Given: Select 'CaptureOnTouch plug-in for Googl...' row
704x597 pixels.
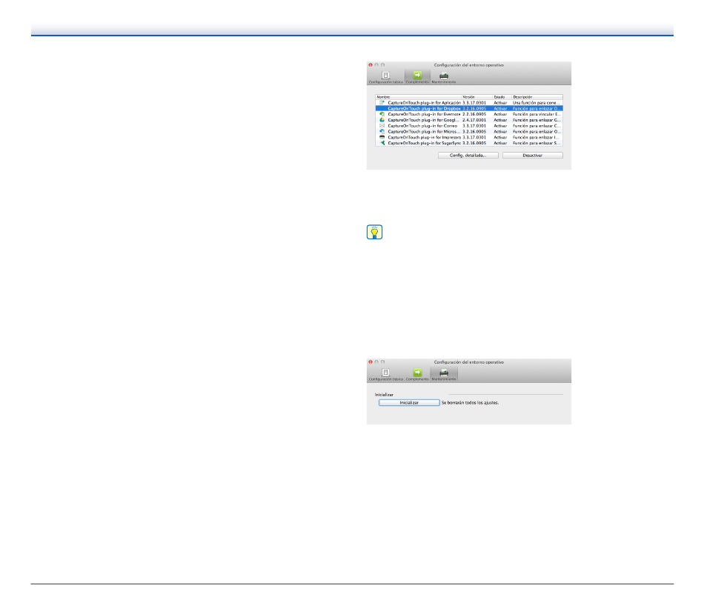Looking at the screenshot, I should [x=469, y=120].
